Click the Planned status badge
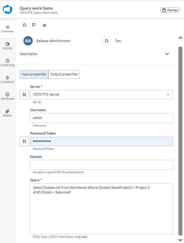The width and height of the screenshot is (184, 243). point(170,10)
